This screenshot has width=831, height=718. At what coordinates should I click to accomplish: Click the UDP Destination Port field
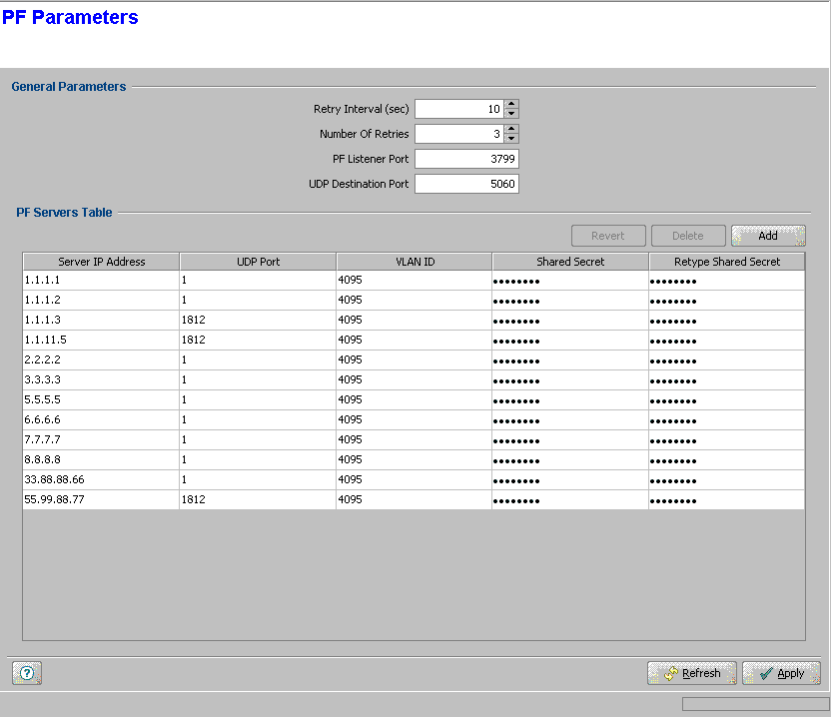(465, 184)
